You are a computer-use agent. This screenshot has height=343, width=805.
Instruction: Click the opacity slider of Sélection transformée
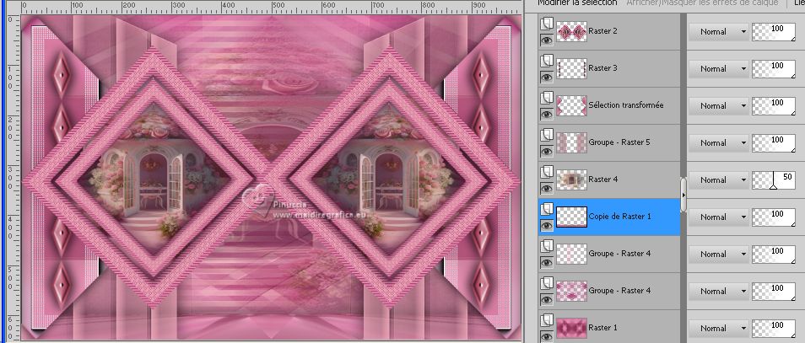click(774, 105)
